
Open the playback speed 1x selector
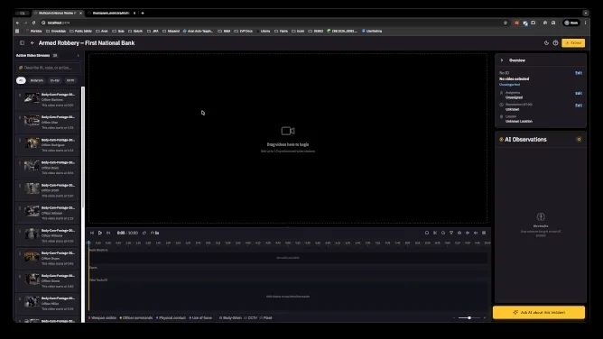[155, 233]
